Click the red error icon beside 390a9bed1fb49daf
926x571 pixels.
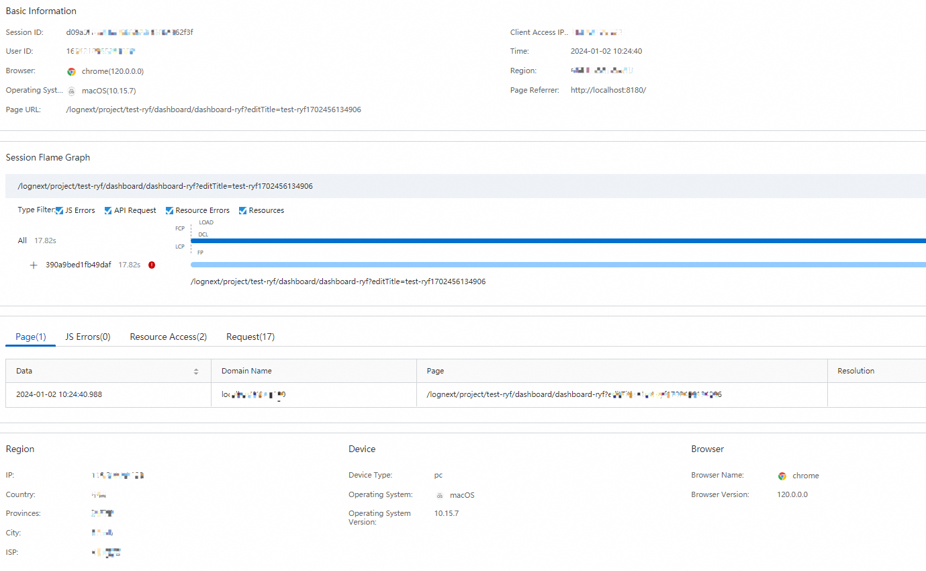(x=152, y=265)
